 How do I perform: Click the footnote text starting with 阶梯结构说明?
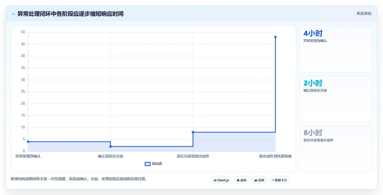tap(79, 179)
